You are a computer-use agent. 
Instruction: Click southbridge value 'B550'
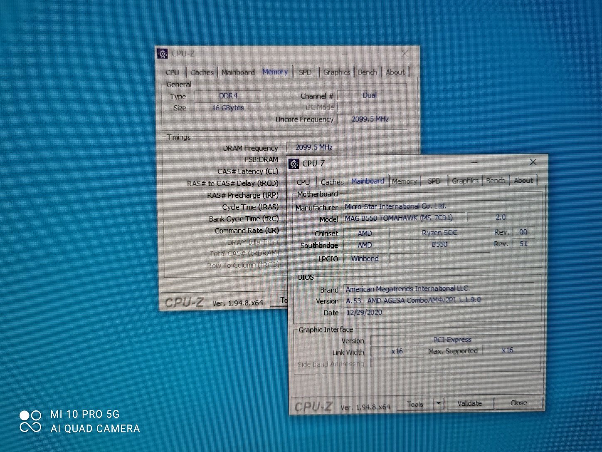point(439,244)
